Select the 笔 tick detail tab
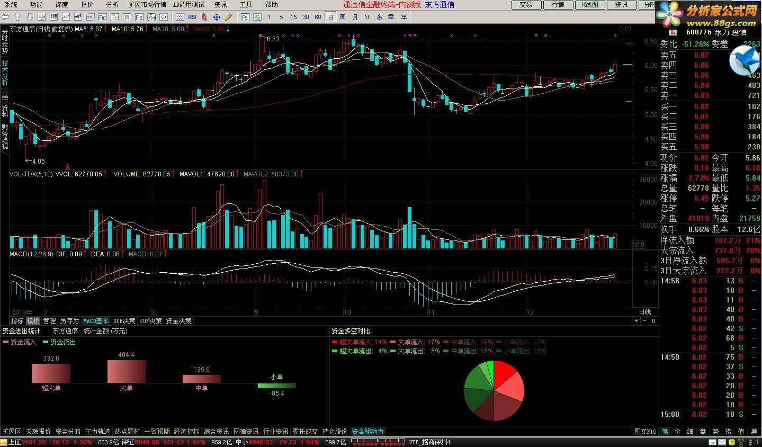The height and width of the screenshot is (447, 762). [x=665, y=432]
